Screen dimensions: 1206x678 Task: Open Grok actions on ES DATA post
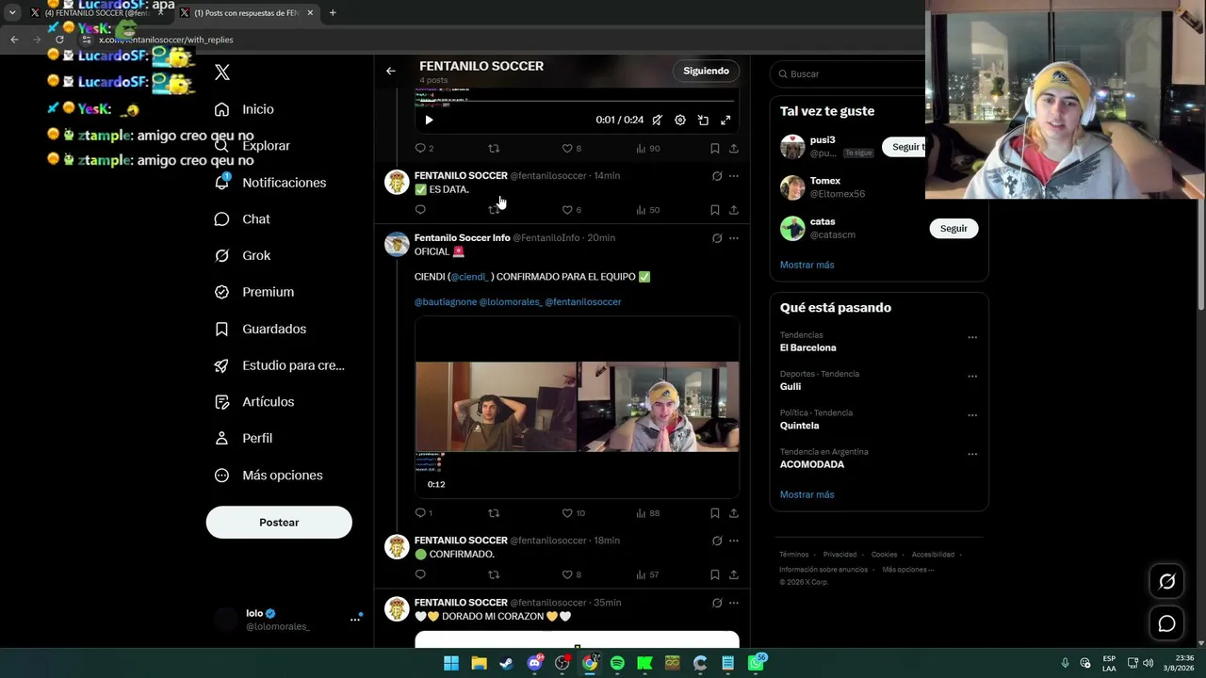coord(717,176)
